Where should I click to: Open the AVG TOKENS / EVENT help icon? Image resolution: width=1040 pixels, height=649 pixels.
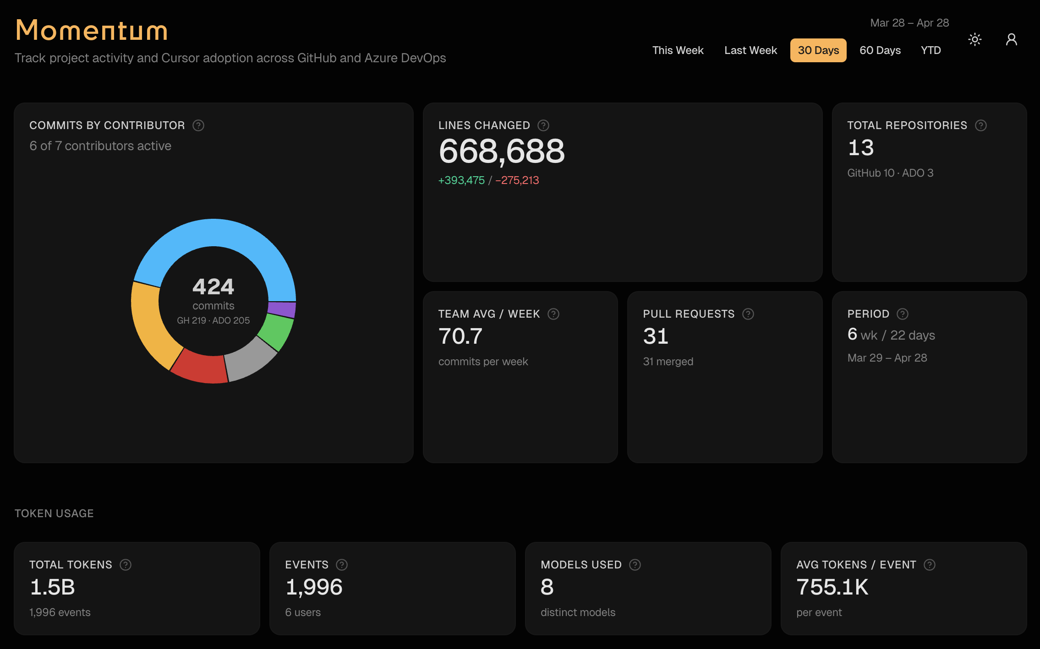pyautogui.click(x=930, y=565)
